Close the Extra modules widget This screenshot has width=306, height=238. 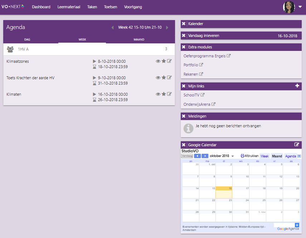pyautogui.click(x=184, y=47)
